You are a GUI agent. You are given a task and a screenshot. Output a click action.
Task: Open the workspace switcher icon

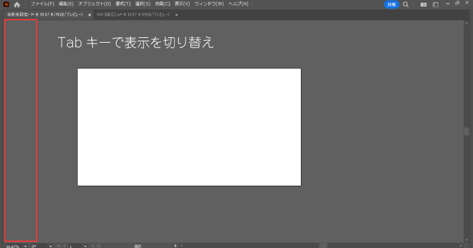(x=435, y=5)
